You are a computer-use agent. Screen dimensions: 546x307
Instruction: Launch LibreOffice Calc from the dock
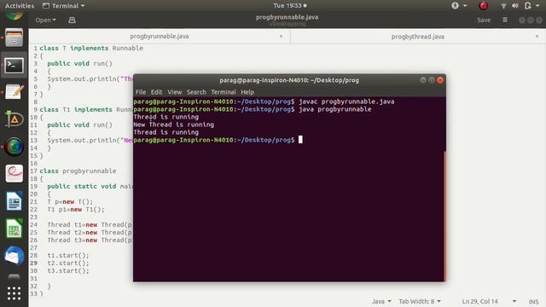(14, 229)
